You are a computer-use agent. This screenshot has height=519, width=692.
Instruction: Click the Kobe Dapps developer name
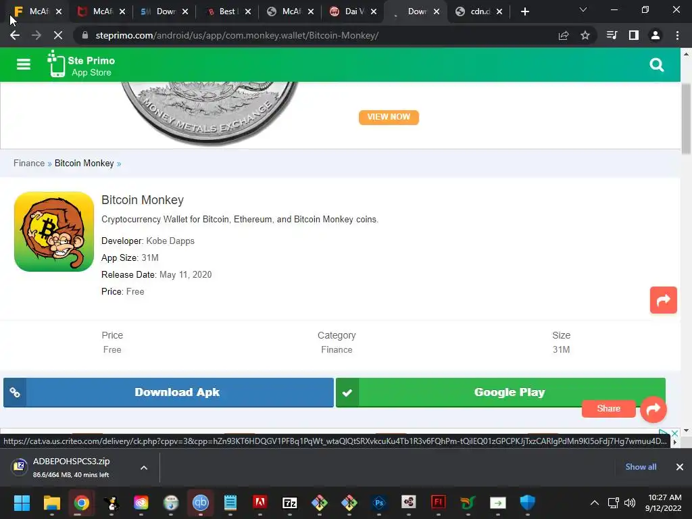click(170, 241)
